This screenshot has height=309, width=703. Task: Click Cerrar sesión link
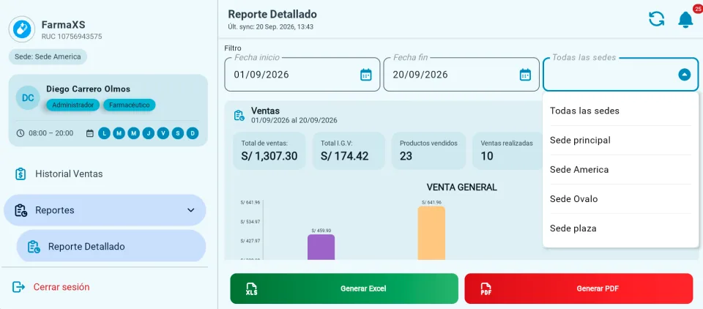tap(62, 287)
